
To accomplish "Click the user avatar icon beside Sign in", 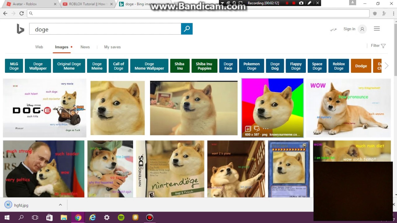I will click(362, 29).
